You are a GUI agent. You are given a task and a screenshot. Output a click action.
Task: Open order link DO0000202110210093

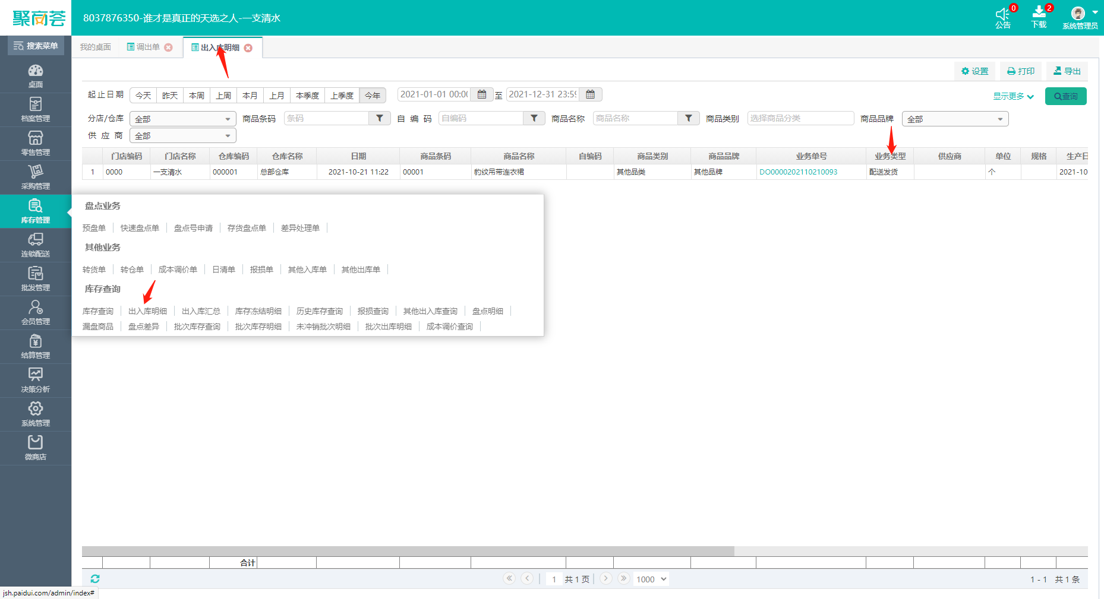(x=798, y=172)
